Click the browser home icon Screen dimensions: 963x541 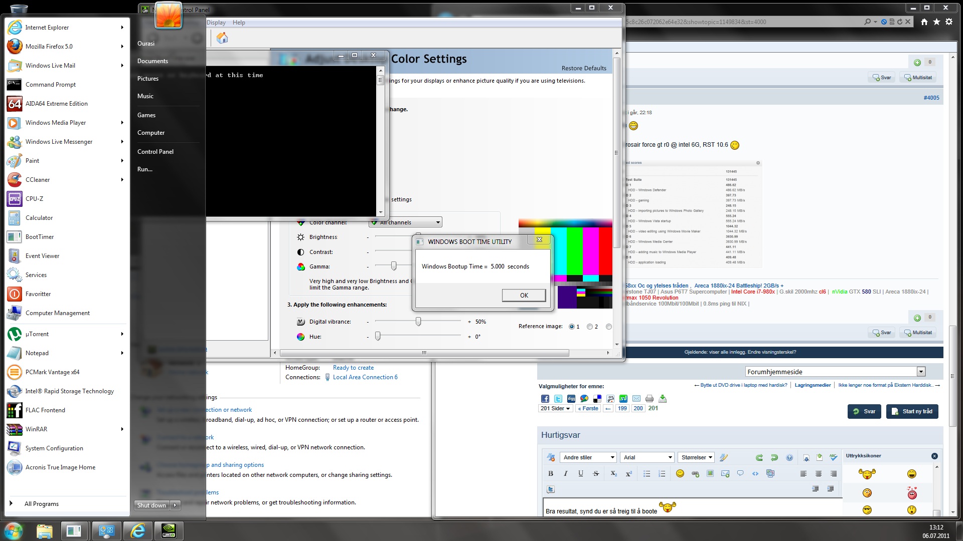coord(924,22)
